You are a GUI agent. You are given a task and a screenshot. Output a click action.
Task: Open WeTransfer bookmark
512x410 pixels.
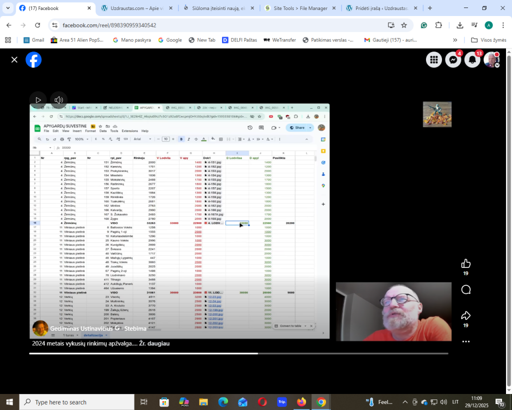[x=279, y=40]
